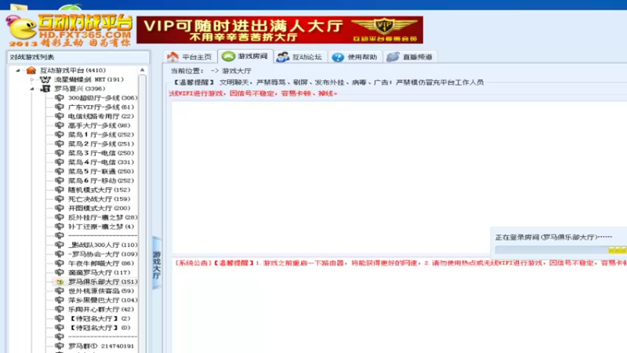
Task: Select 补丁还原-鹰之梦 room
Action: coord(101,227)
